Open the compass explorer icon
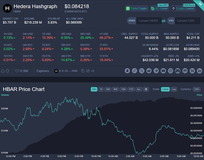The height and width of the screenshot is (160, 204). (x=88, y=71)
